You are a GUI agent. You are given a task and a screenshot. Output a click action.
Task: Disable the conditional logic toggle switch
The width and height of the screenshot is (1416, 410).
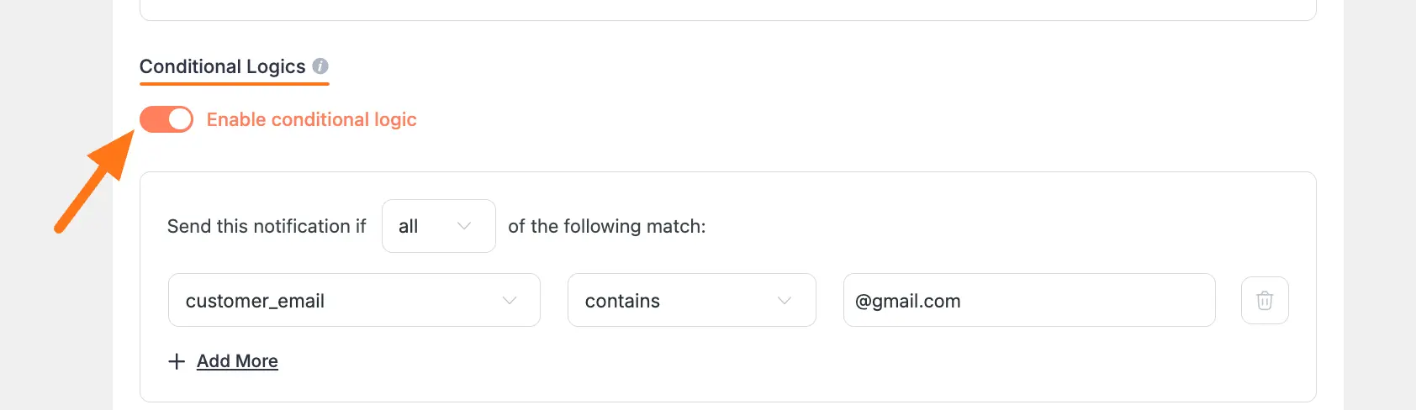166,119
